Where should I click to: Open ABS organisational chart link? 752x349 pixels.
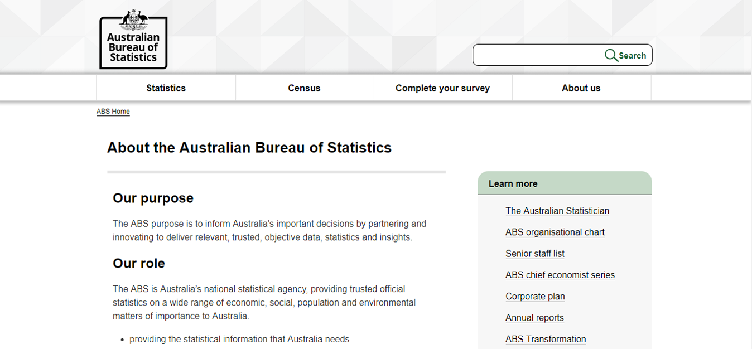click(555, 232)
